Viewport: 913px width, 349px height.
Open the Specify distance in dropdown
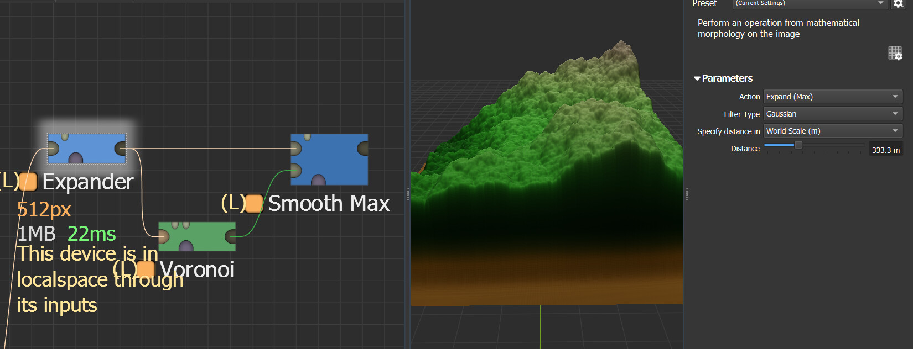832,131
